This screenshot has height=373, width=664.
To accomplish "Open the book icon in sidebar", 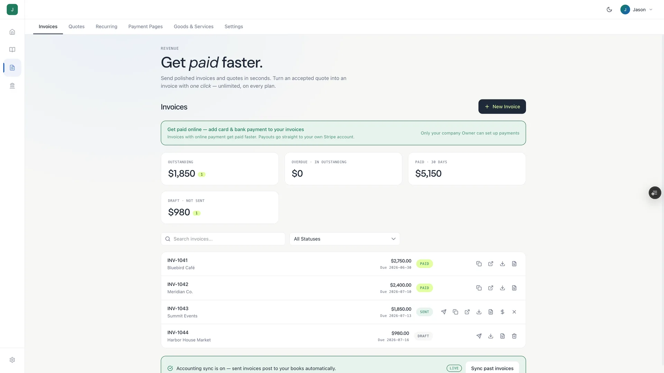I will pyautogui.click(x=12, y=50).
